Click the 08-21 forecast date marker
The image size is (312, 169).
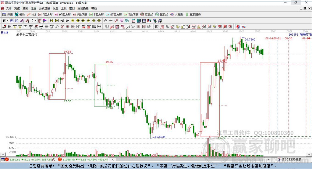pyautogui.click(x=277, y=38)
